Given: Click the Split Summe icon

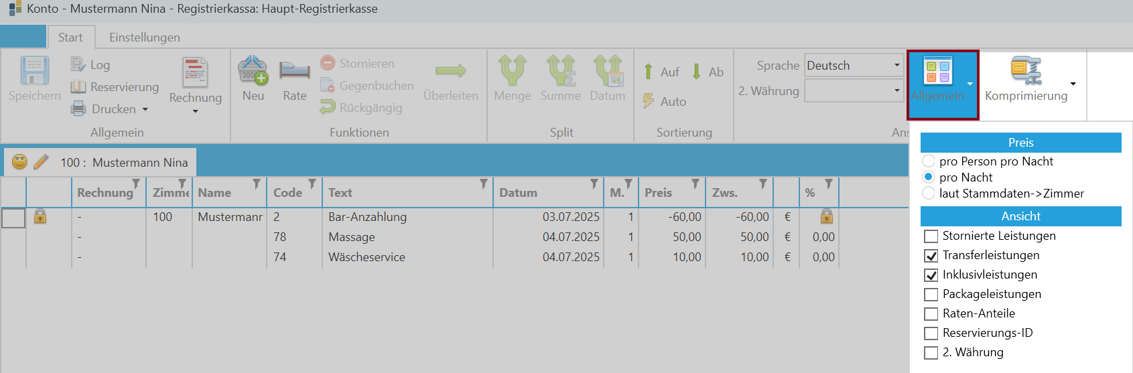Looking at the screenshot, I should 561,70.
